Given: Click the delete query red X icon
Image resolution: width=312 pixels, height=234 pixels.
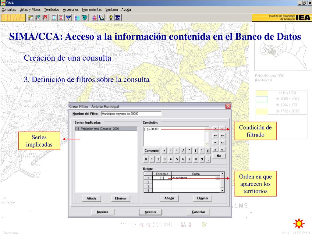Looking at the screenshot, I should (x=45, y=18).
